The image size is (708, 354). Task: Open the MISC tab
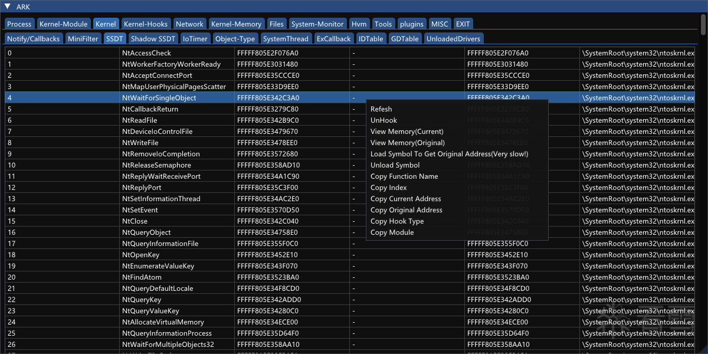point(440,24)
